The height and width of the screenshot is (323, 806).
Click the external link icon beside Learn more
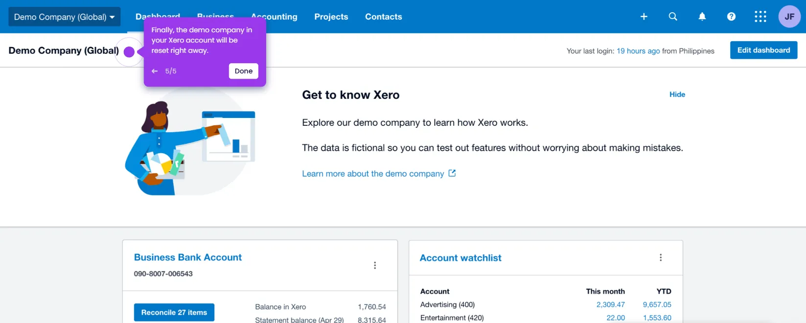452,173
